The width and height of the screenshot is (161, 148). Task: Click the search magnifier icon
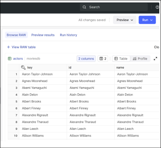[84, 7]
